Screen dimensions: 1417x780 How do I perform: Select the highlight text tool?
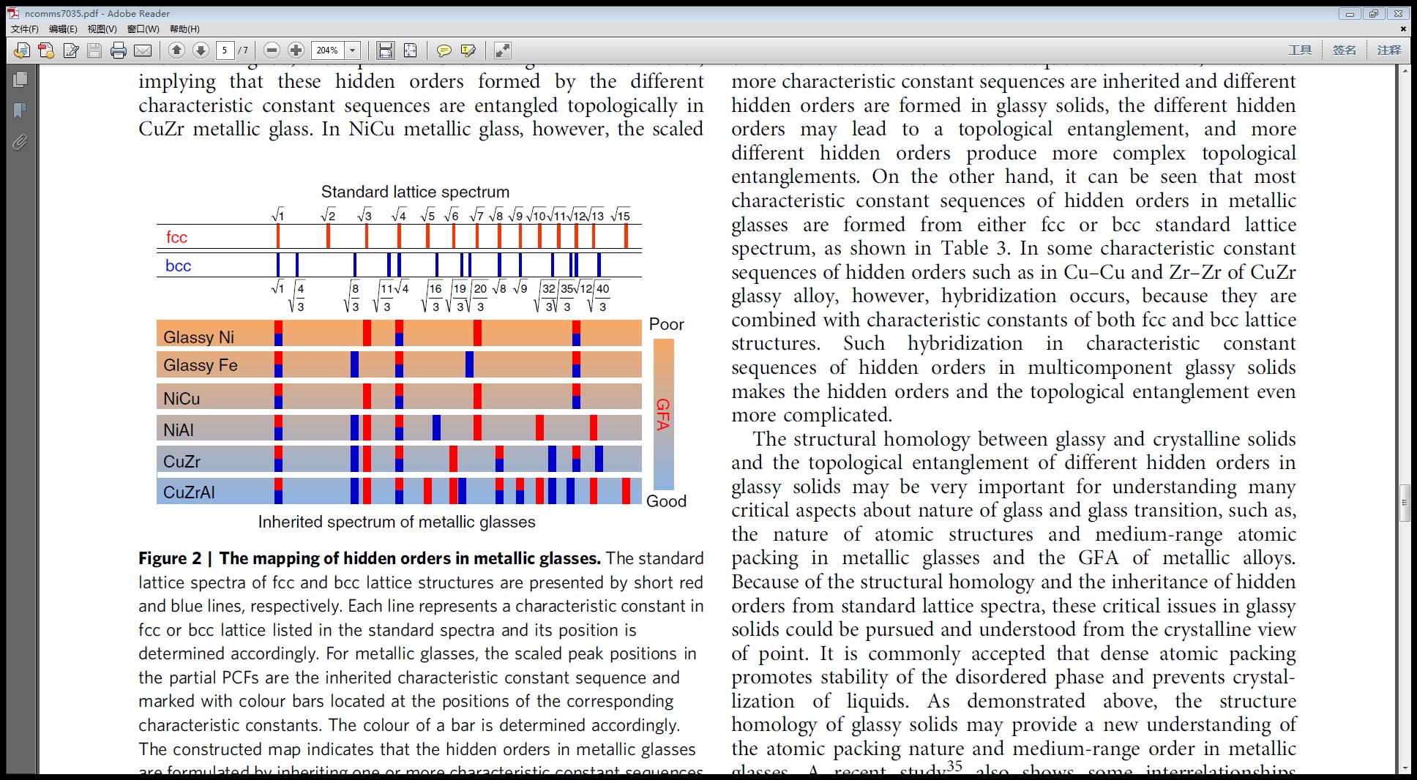pos(468,50)
